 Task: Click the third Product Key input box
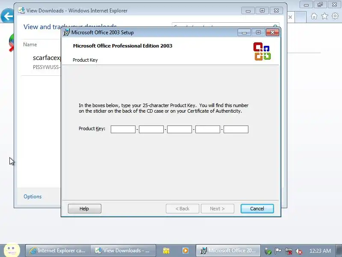pos(180,129)
